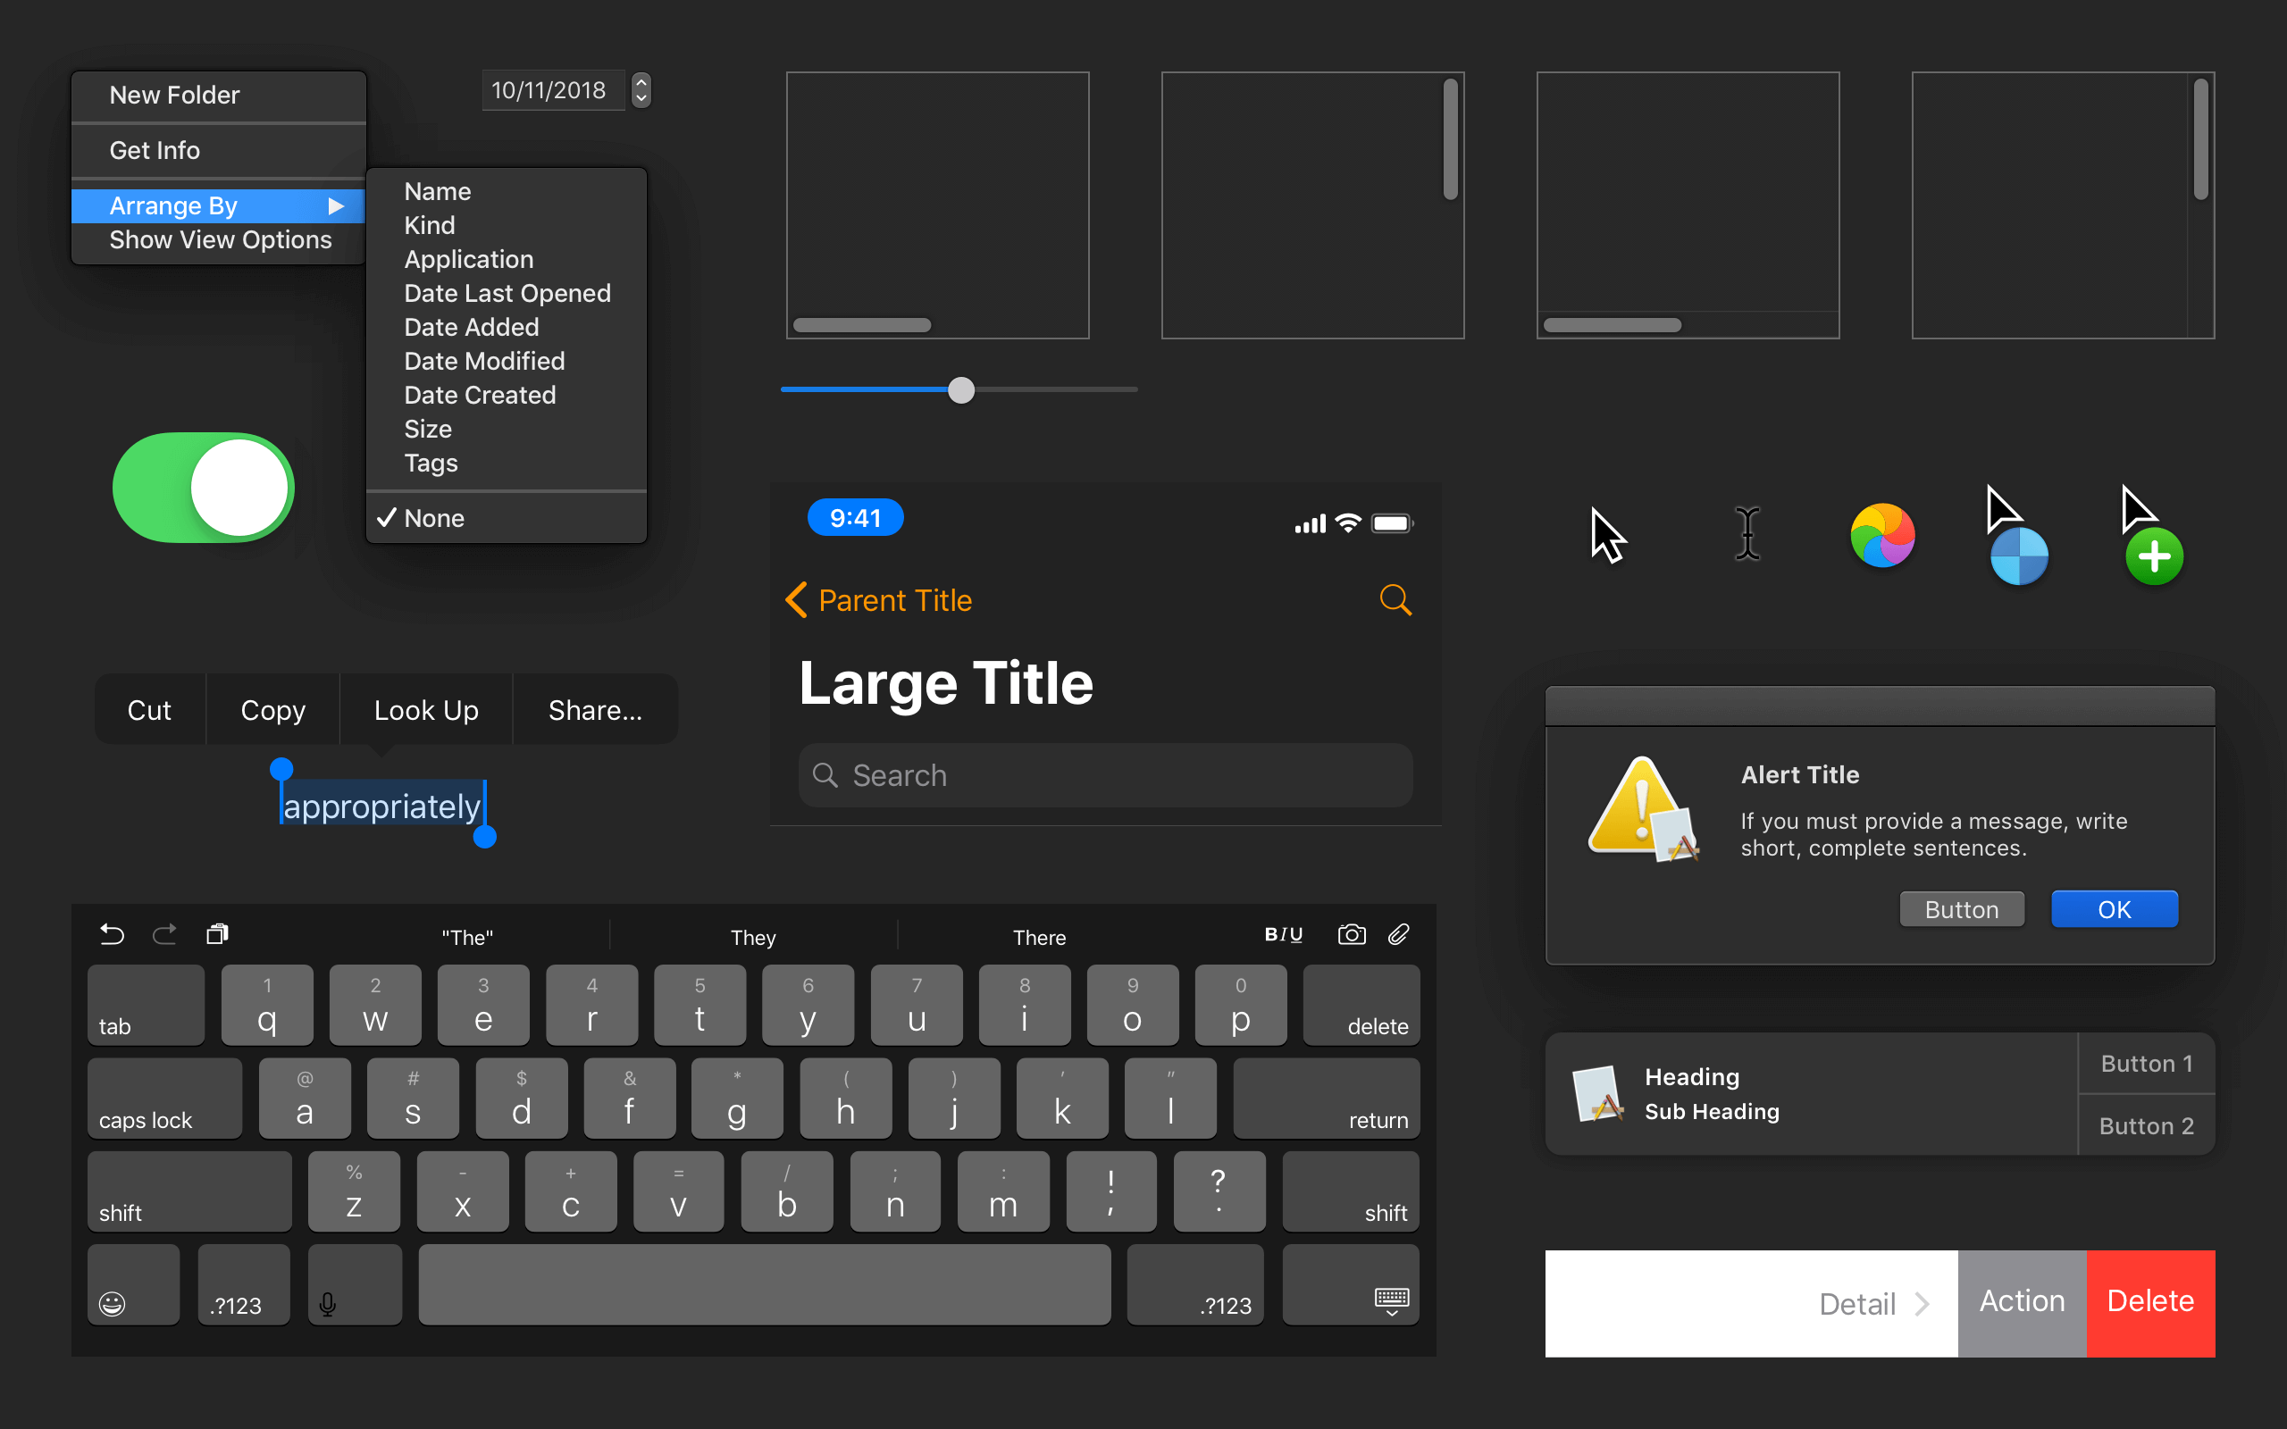Click the blue slider thumb knob
Viewport: 2287px width, 1429px height.
(961, 390)
